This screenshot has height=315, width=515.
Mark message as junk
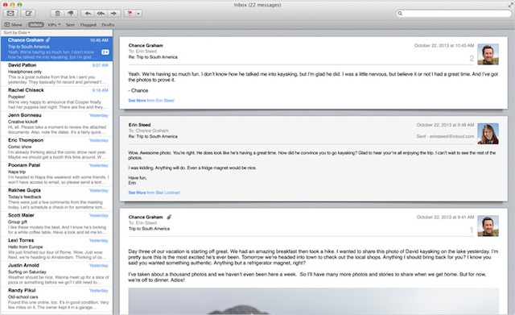coord(71,14)
